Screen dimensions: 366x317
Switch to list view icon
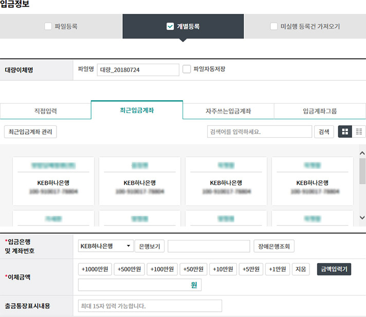[359, 132]
